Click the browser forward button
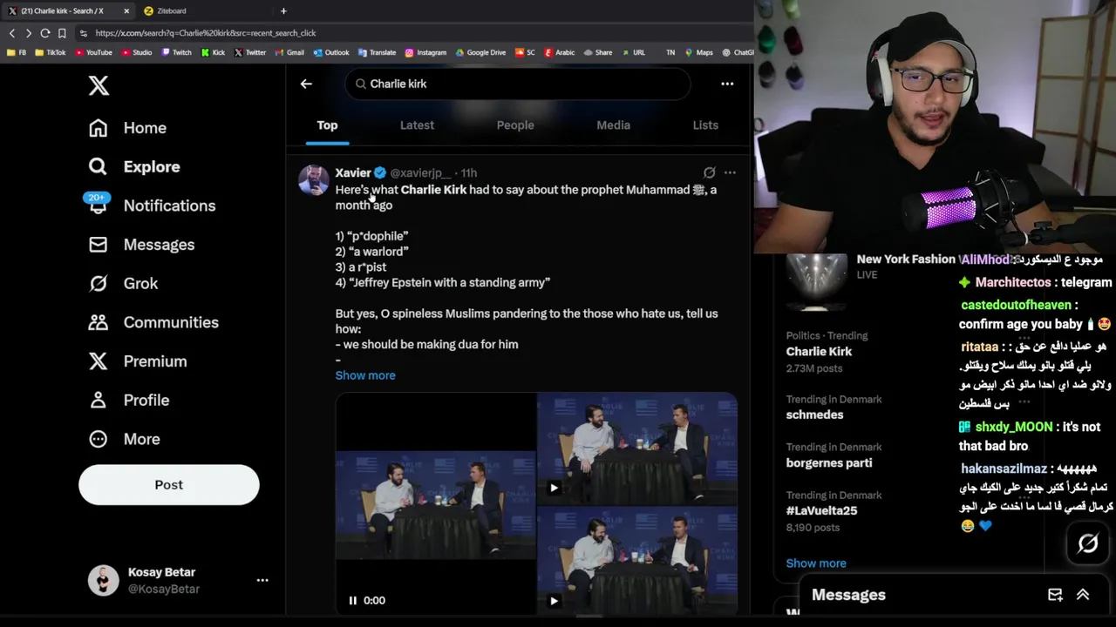Image resolution: width=1116 pixels, height=627 pixels. (x=28, y=33)
